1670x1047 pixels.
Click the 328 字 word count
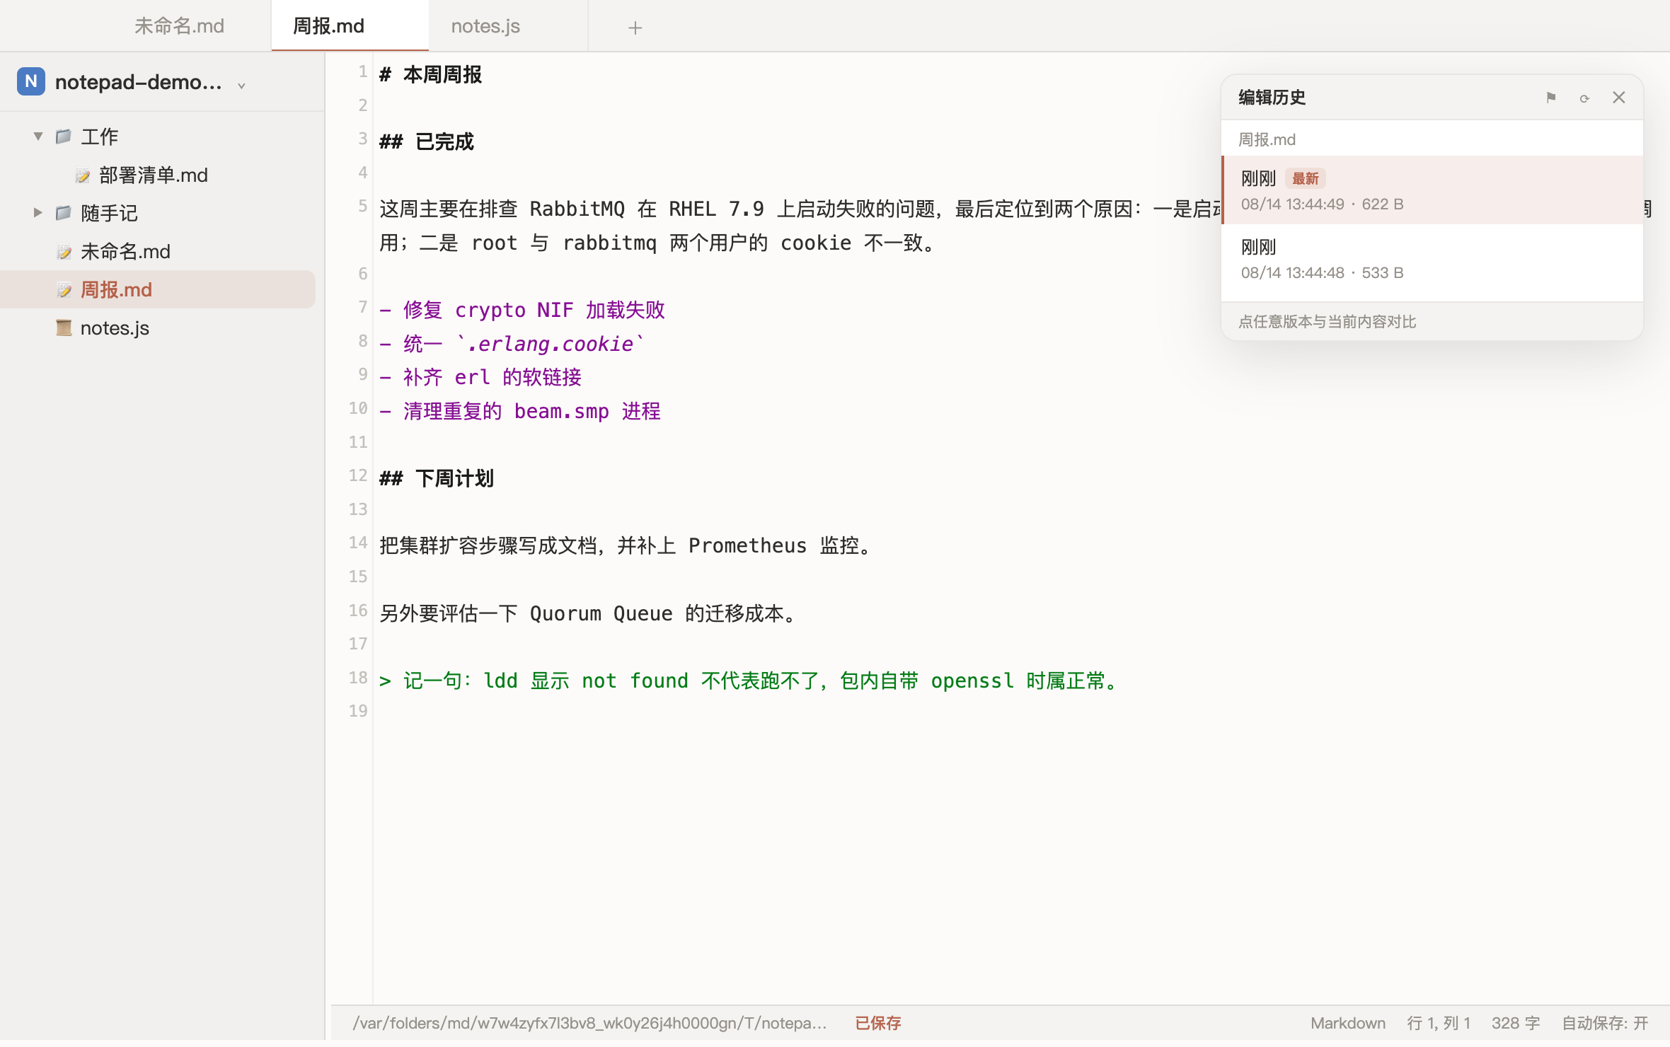click(1516, 1023)
